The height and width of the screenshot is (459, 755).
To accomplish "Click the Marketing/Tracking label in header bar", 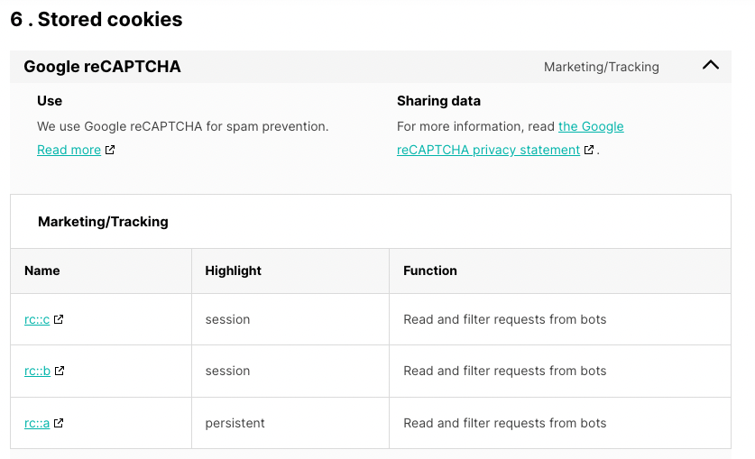I will pos(602,67).
